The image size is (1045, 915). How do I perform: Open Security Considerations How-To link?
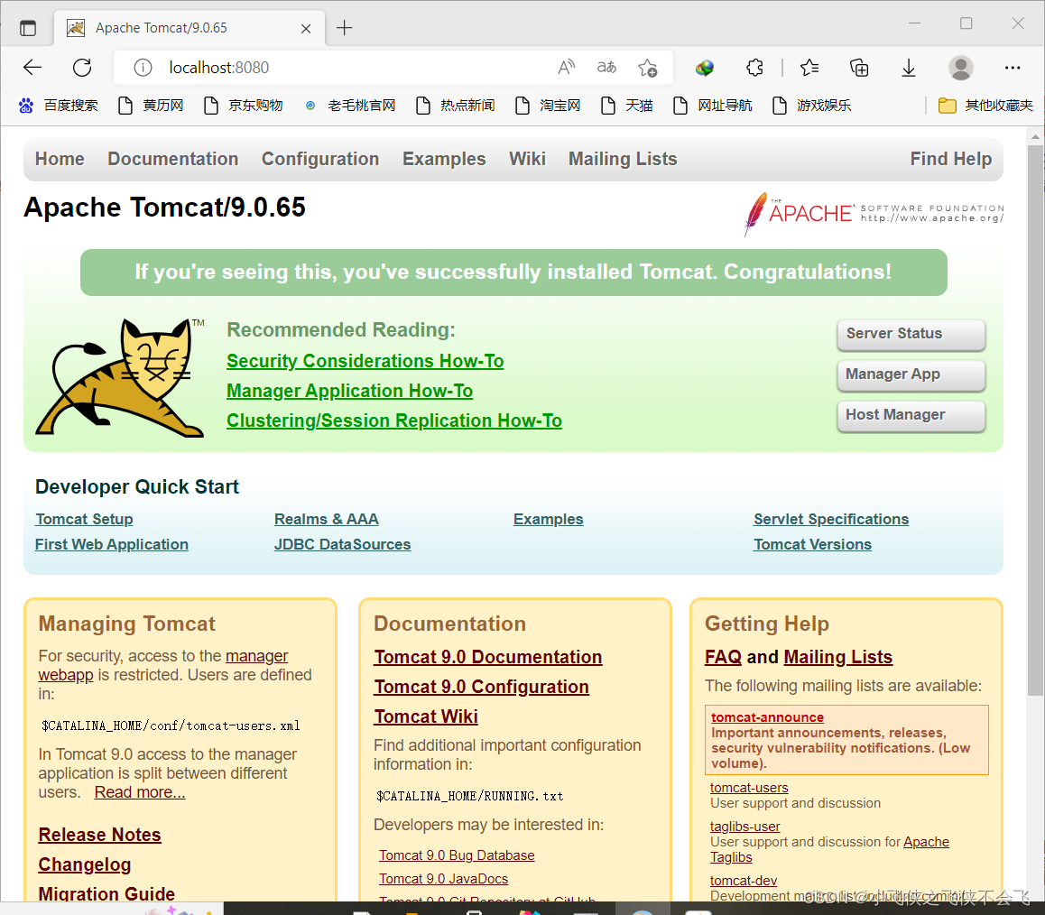point(365,361)
